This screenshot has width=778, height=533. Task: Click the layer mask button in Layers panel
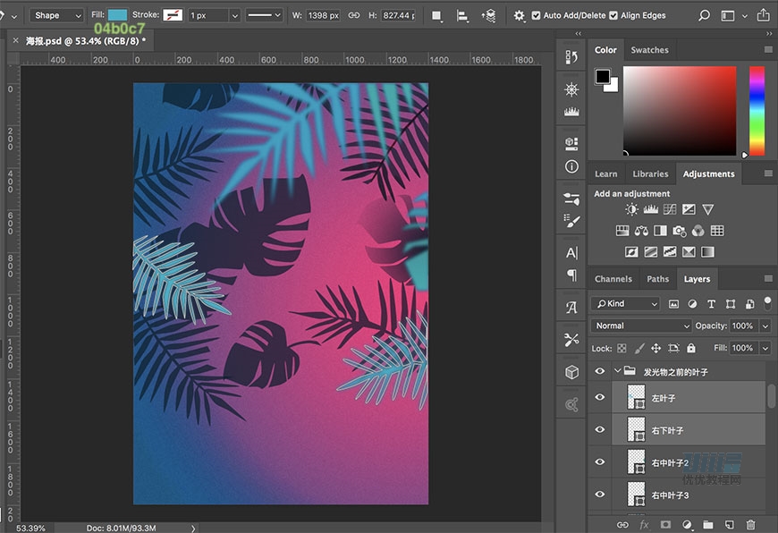pos(665,524)
